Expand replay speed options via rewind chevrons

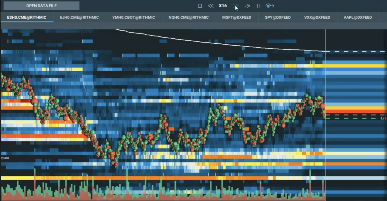(x=211, y=6)
